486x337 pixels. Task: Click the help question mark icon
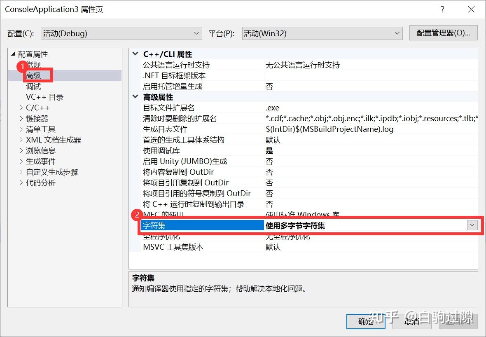coord(442,9)
